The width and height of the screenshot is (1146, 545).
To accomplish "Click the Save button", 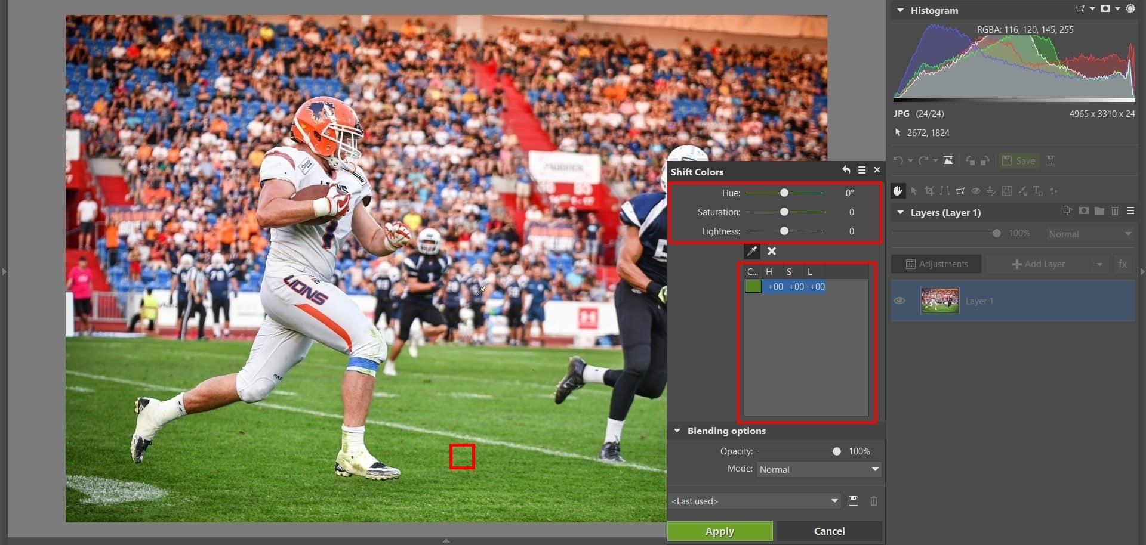I will click(1019, 160).
